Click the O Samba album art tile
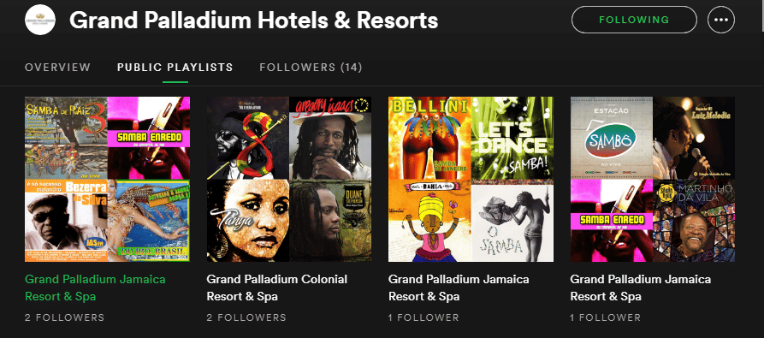 click(512, 221)
